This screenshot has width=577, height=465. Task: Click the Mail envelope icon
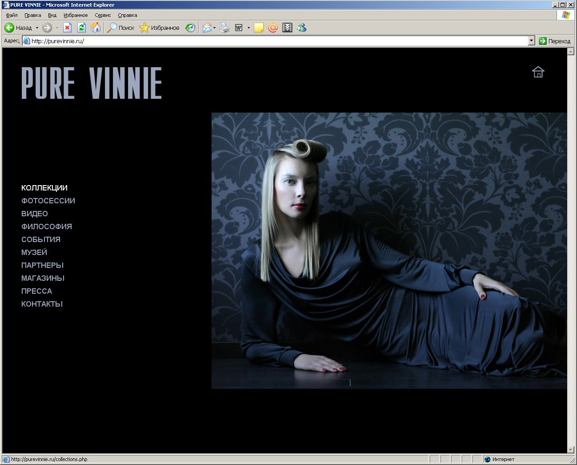pos(207,28)
